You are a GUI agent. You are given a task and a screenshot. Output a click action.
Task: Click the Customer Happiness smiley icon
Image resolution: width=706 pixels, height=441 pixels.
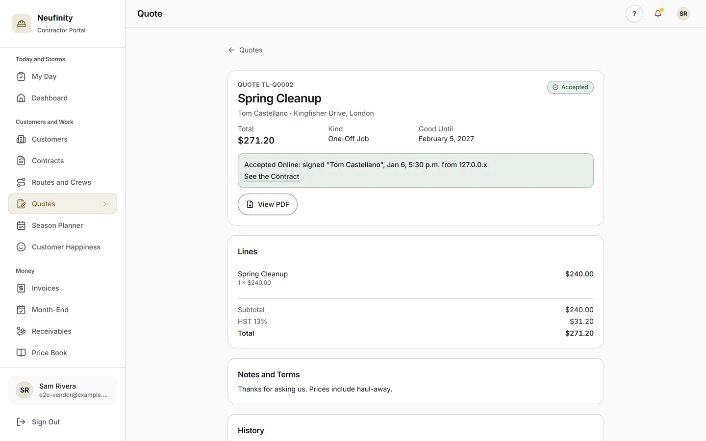point(21,247)
